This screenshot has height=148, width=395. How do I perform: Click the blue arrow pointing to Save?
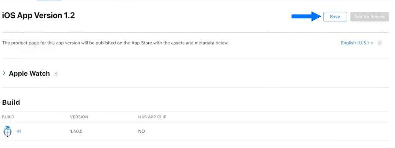click(306, 16)
